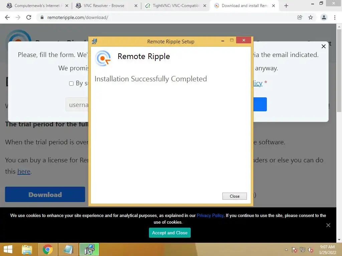Viewport: 342px width, 256px height.
Task: Maximize the Remote Ripple Setup window
Action: coord(232,40)
